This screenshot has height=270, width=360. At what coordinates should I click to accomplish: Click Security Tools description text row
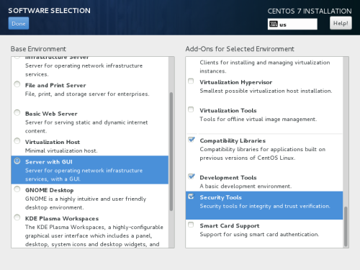tap(265, 206)
